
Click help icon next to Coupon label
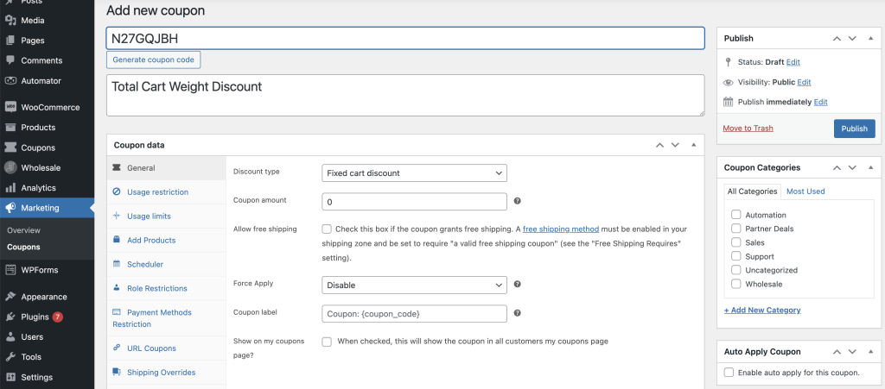(x=517, y=313)
